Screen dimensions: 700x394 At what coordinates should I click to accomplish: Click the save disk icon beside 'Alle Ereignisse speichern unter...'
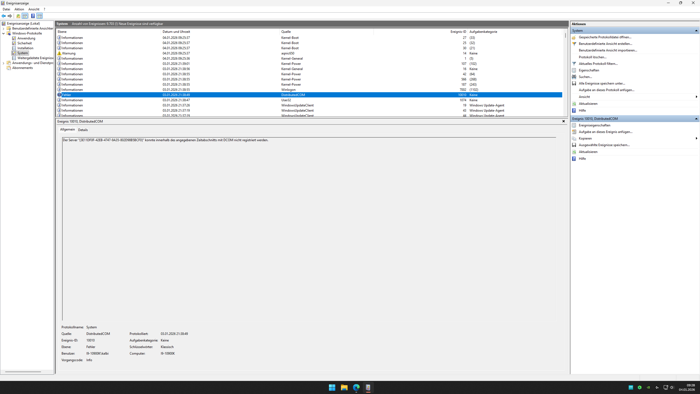point(574,83)
